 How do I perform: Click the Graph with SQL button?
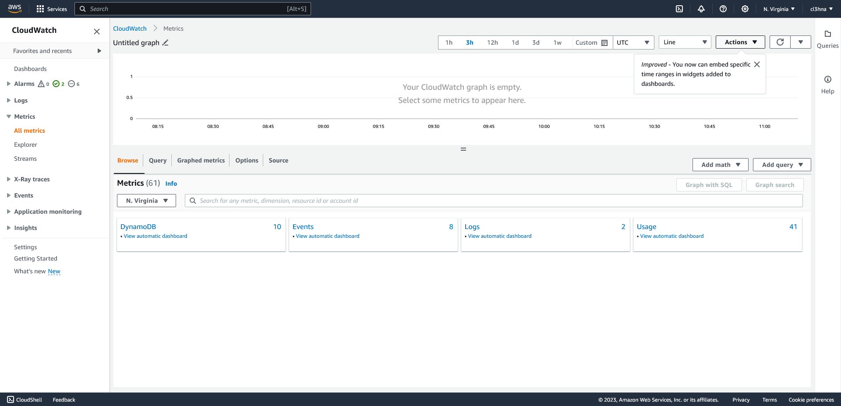click(x=709, y=185)
